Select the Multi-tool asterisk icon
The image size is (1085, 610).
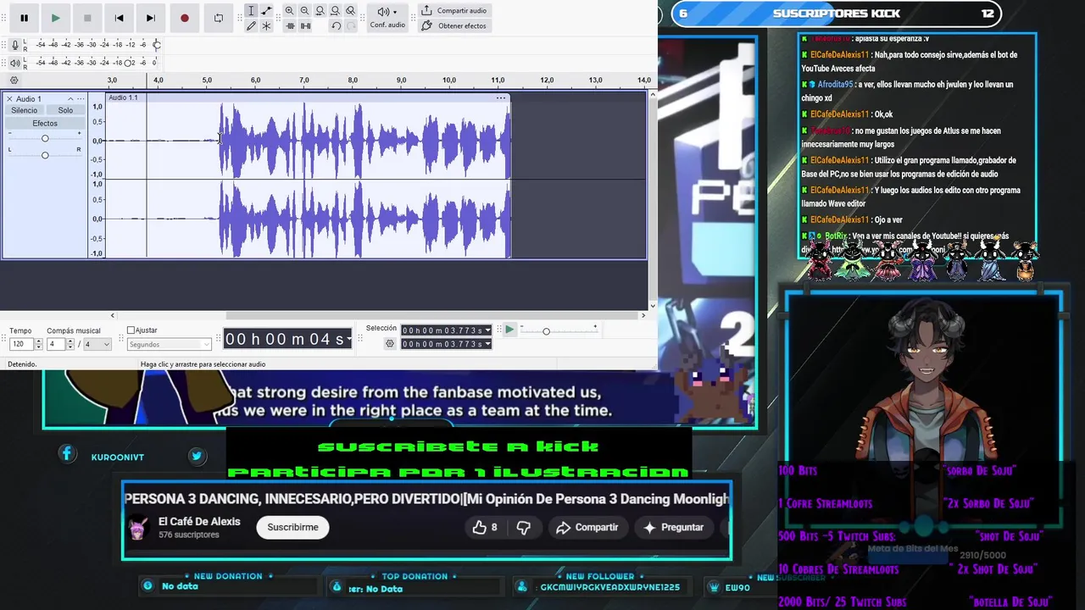pos(266,25)
